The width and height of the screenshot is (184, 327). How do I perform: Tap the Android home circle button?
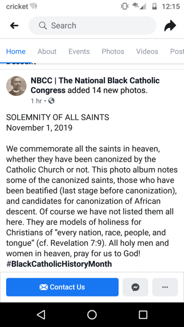tap(92, 314)
